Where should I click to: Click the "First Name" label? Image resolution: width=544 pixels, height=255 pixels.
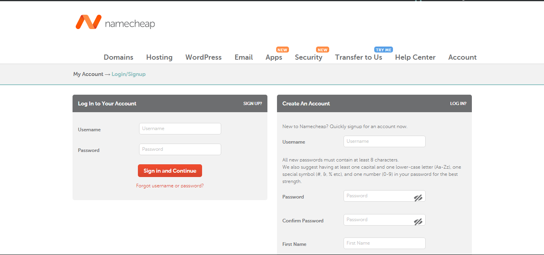pos(295,244)
